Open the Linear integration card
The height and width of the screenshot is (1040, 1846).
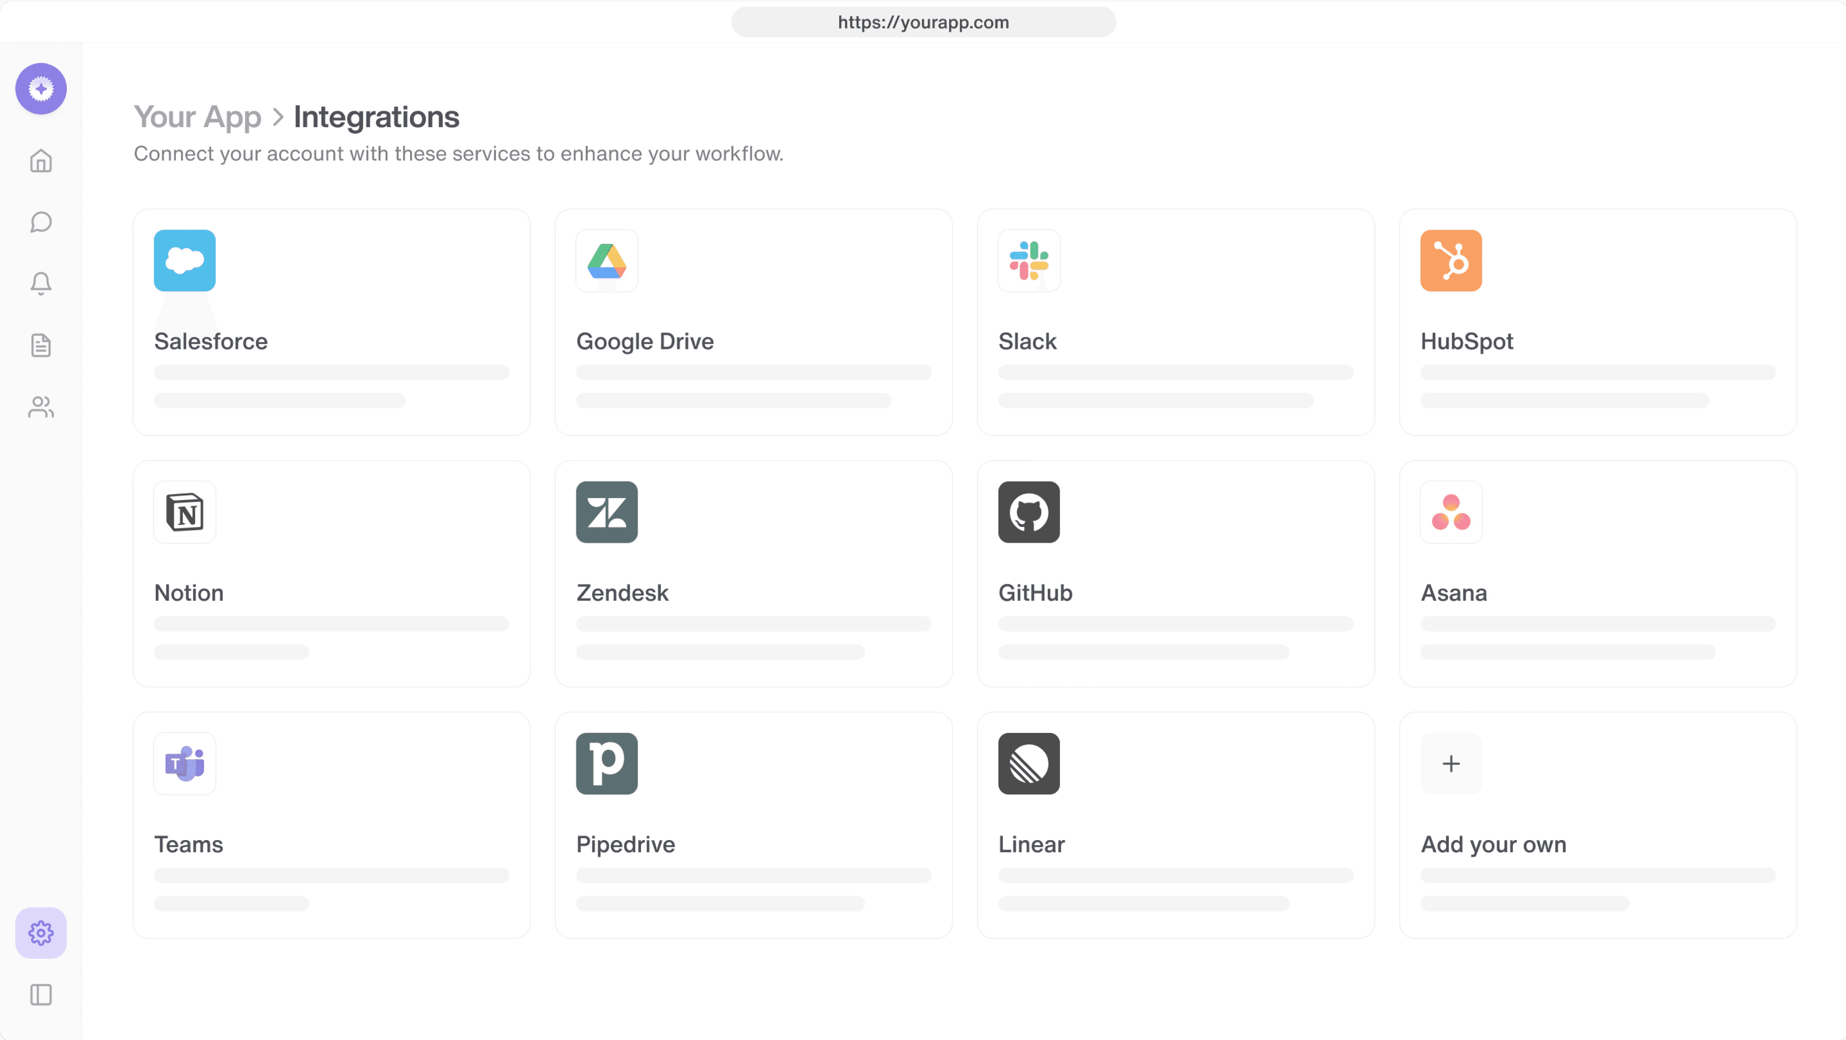point(1175,825)
